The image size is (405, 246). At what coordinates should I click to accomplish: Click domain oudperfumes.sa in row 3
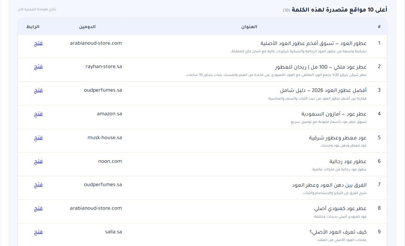(x=103, y=90)
